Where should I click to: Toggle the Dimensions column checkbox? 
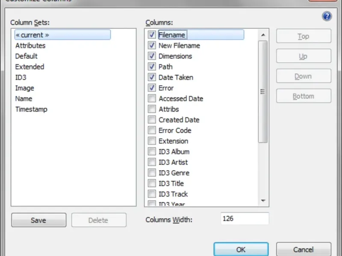tap(152, 56)
